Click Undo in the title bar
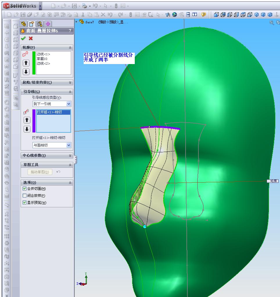 point(95,6)
